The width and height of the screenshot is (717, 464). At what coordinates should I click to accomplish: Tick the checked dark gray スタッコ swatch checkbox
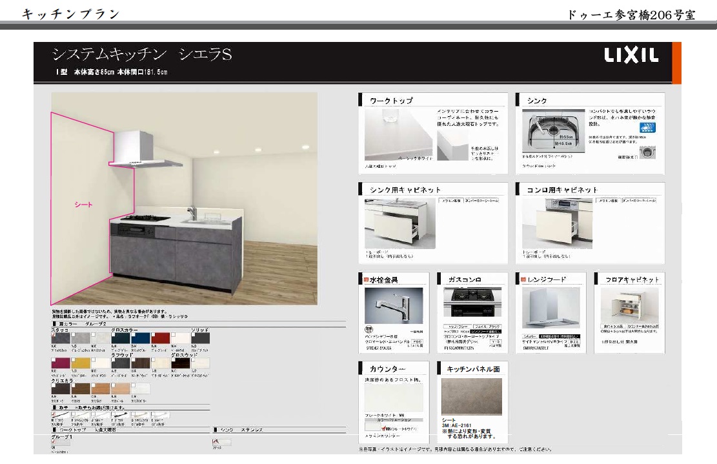(54, 335)
